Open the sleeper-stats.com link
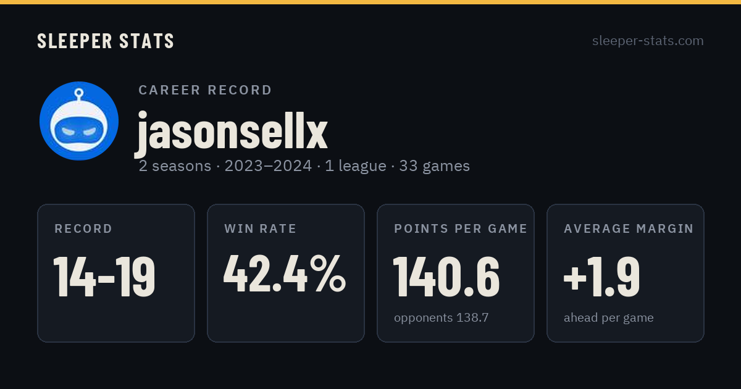 (x=648, y=41)
